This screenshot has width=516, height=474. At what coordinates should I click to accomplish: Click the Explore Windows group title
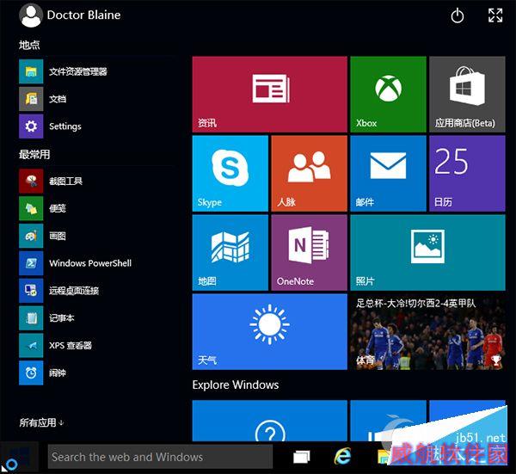236,385
